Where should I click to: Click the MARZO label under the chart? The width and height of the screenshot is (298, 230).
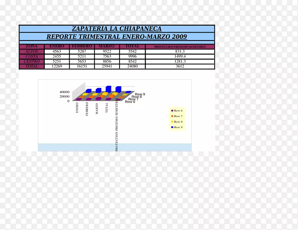(x=97, y=108)
